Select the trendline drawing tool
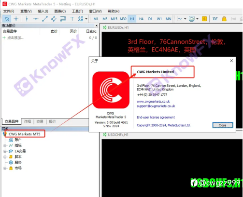243x197 pixels. tap(45, 19)
